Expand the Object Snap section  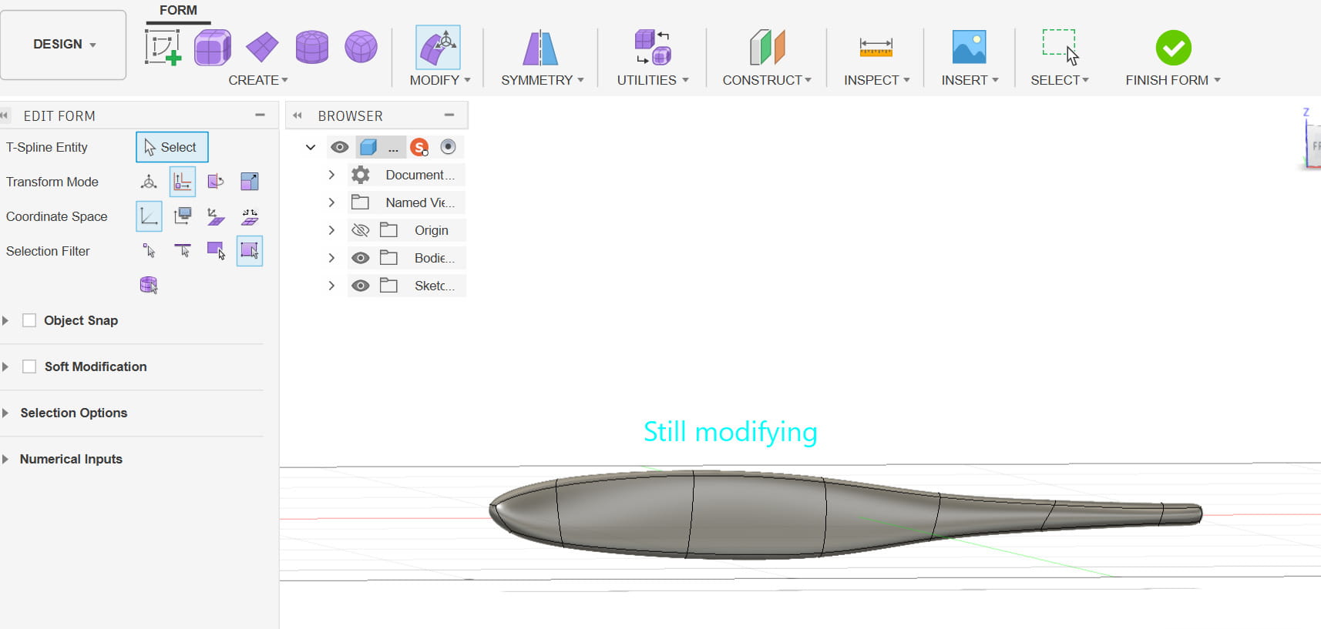tap(5, 320)
